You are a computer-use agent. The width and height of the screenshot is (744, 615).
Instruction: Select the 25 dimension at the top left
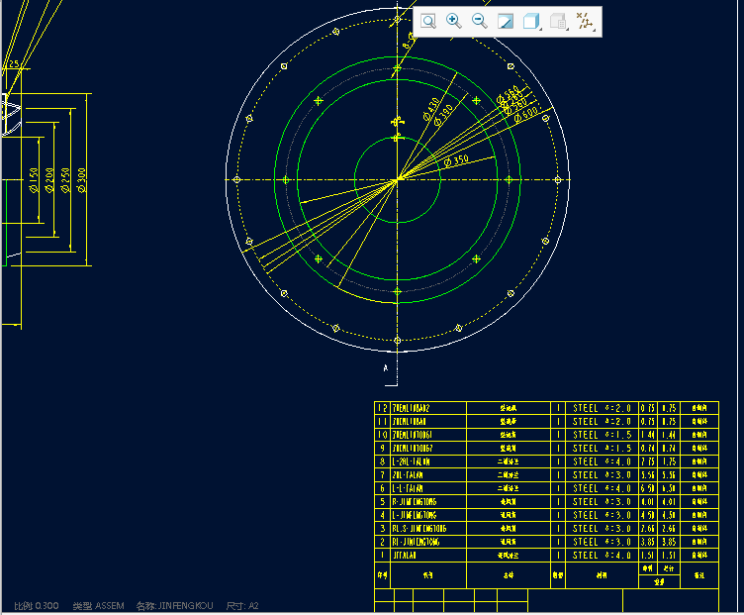point(14,63)
